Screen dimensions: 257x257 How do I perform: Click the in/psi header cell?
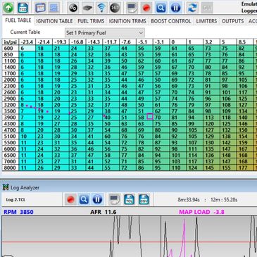11,42
